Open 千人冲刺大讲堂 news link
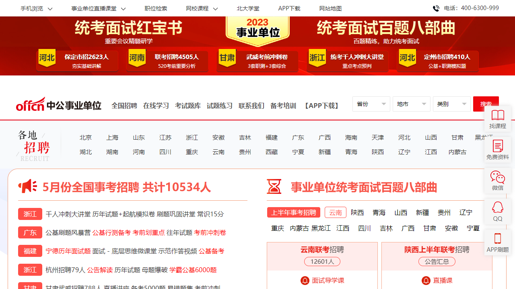 tap(68, 214)
